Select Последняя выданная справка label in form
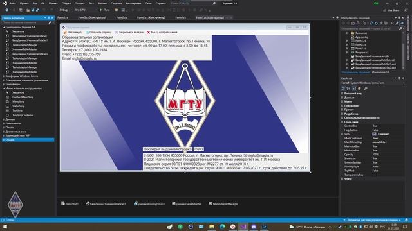The height and width of the screenshot is (231, 412). [x=167, y=149]
